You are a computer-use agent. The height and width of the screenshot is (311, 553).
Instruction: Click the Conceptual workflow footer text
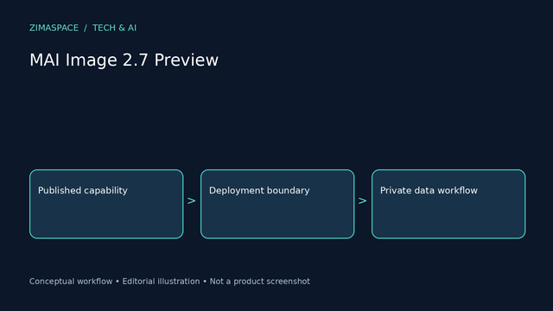tap(71, 282)
